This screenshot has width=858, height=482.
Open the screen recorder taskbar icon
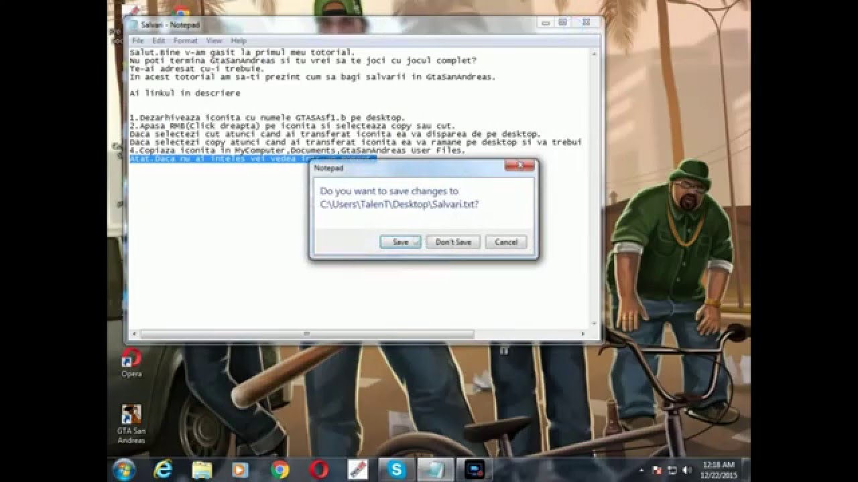(475, 469)
